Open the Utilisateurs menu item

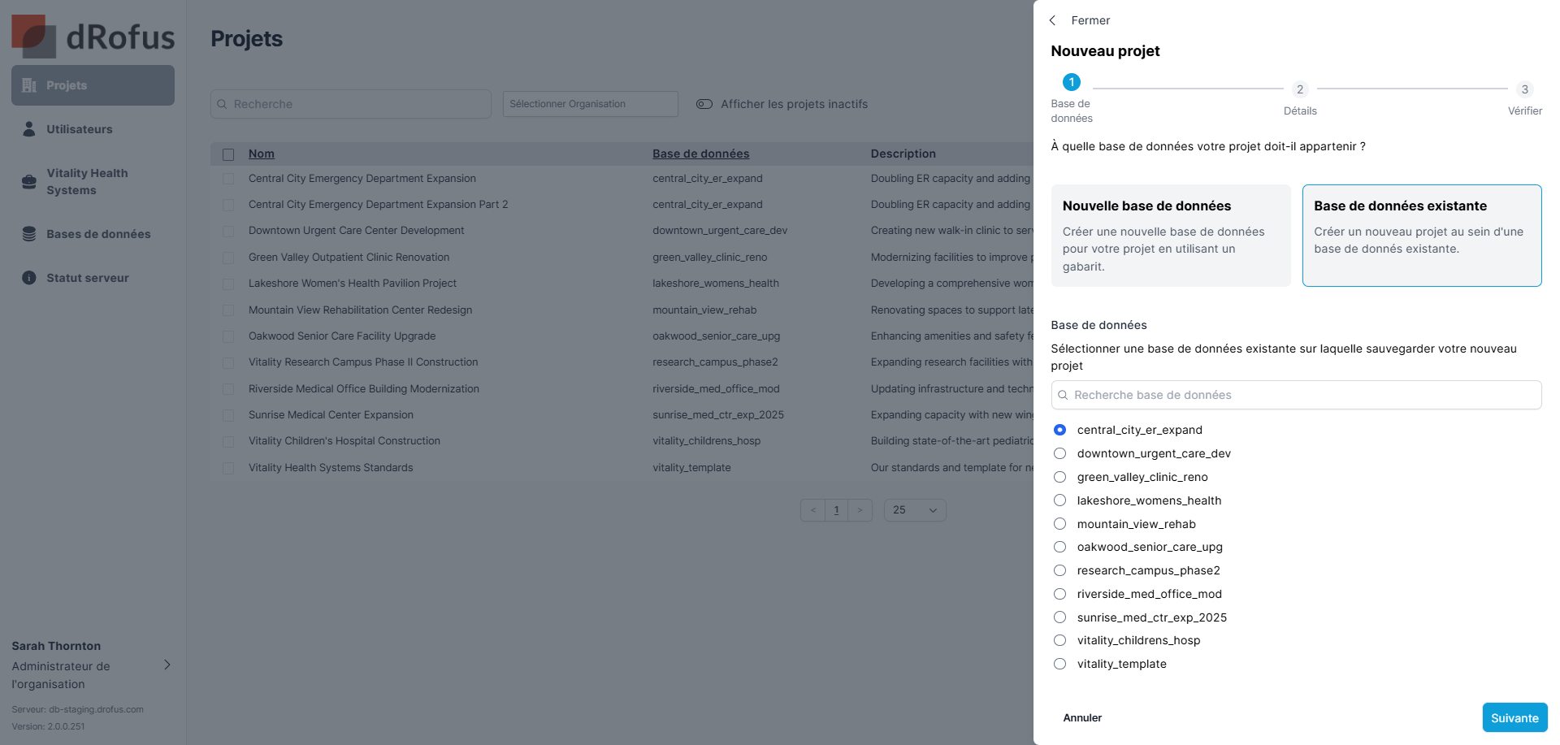(x=80, y=129)
